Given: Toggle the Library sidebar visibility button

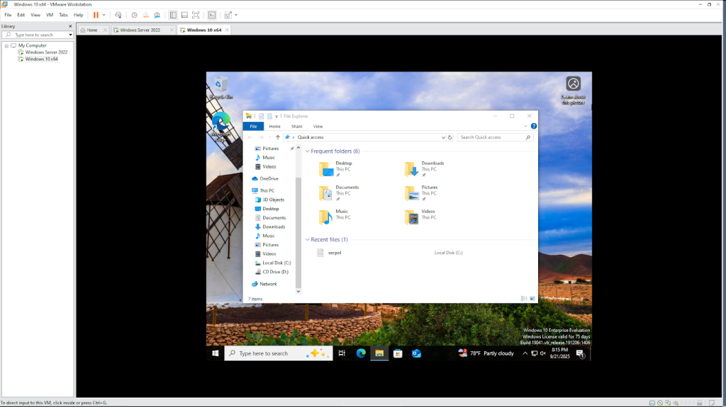Looking at the screenshot, I should (173, 15).
